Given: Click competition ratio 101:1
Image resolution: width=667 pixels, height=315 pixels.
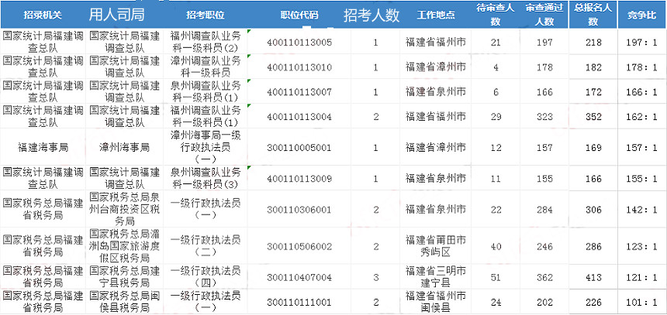Looking at the screenshot, I should tap(642, 303).
